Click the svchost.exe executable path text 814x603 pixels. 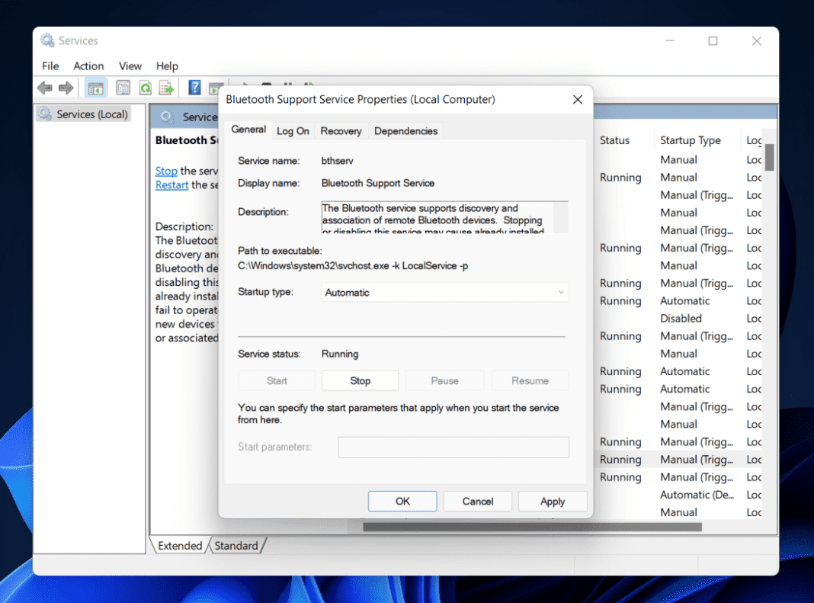(x=353, y=266)
